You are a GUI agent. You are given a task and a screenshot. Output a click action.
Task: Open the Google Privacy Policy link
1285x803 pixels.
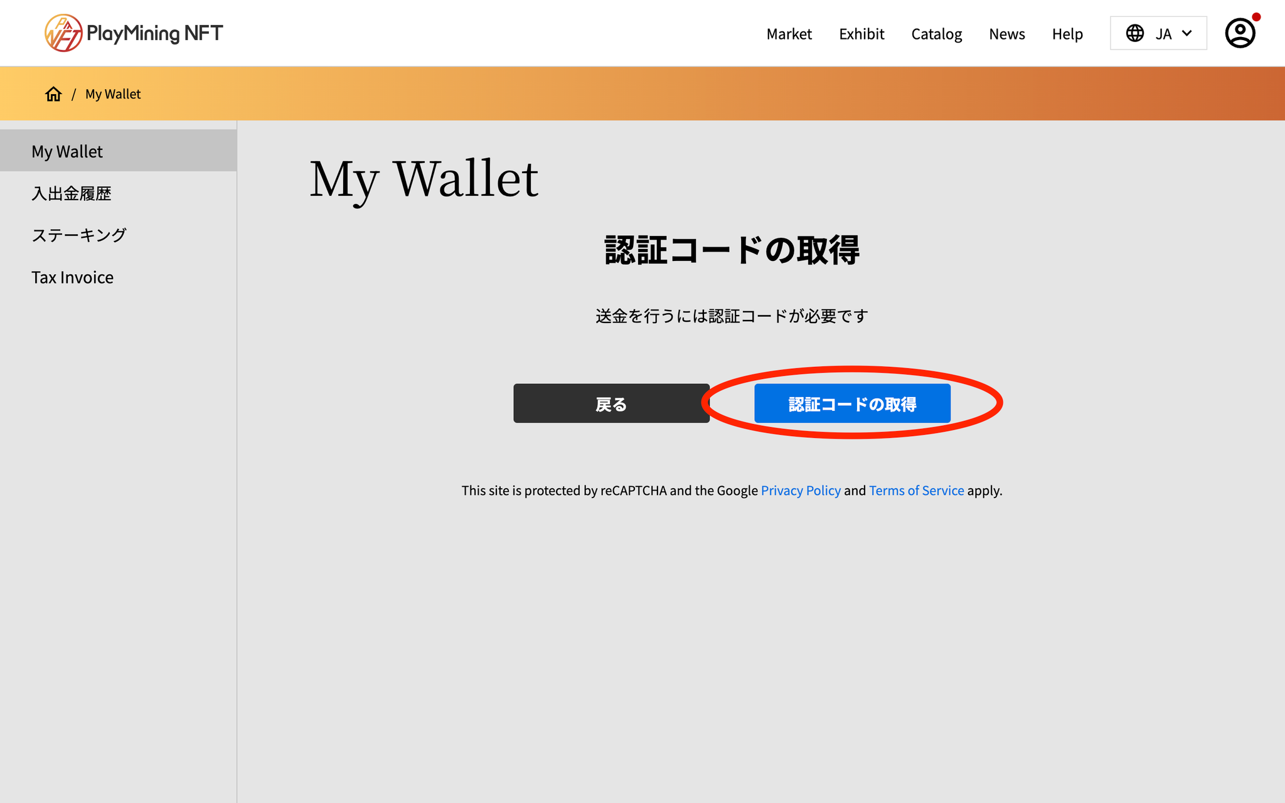pos(800,491)
